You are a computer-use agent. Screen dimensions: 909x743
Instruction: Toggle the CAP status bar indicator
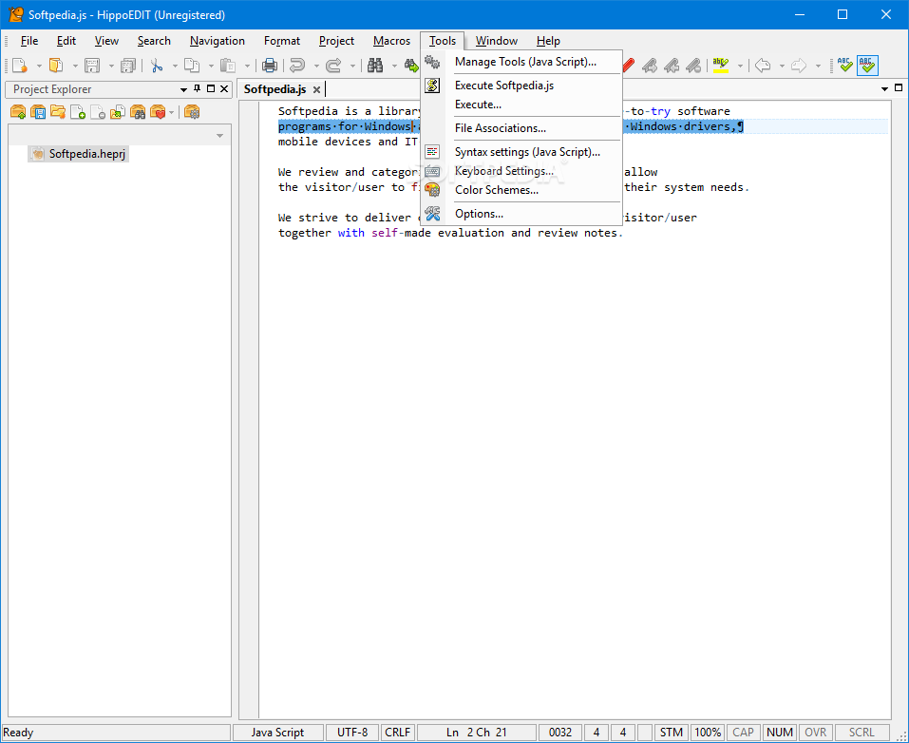click(743, 733)
